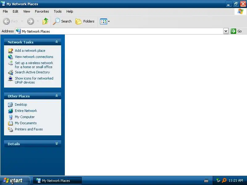Click the Entire Network globe icon
Image resolution: width=247 pixels, height=185 pixels.
tap(10, 111)
